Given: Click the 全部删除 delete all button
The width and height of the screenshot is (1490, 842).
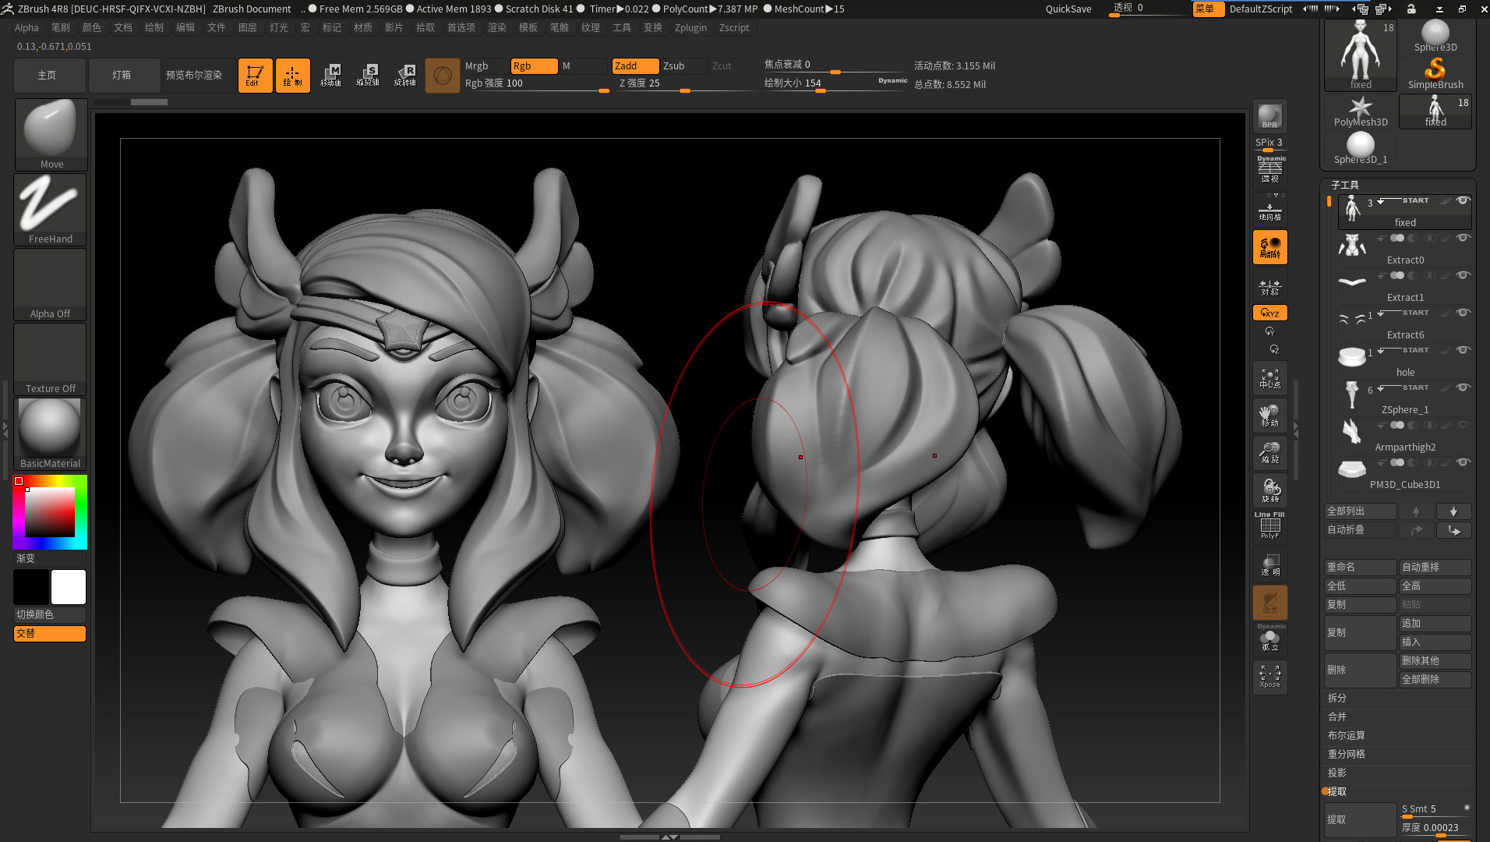Looking at the screenshot, I should tap(1435, 679).
